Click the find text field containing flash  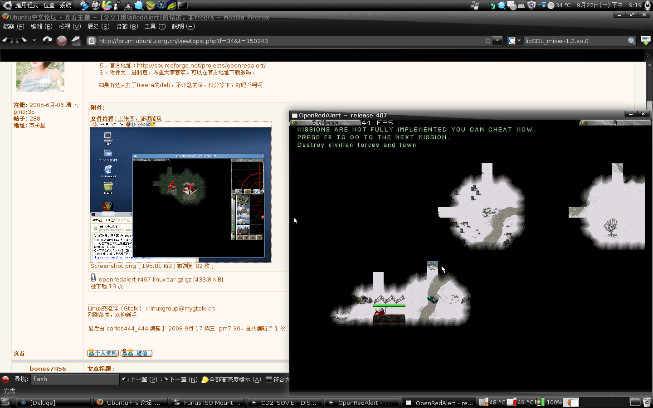(x=75, y=379)
